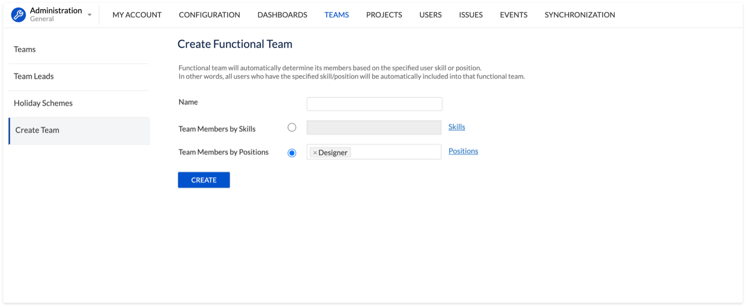The width and height of the screenshot is (746, 307).
Task: Remove the Designer position tag
Action: [315, 153]
